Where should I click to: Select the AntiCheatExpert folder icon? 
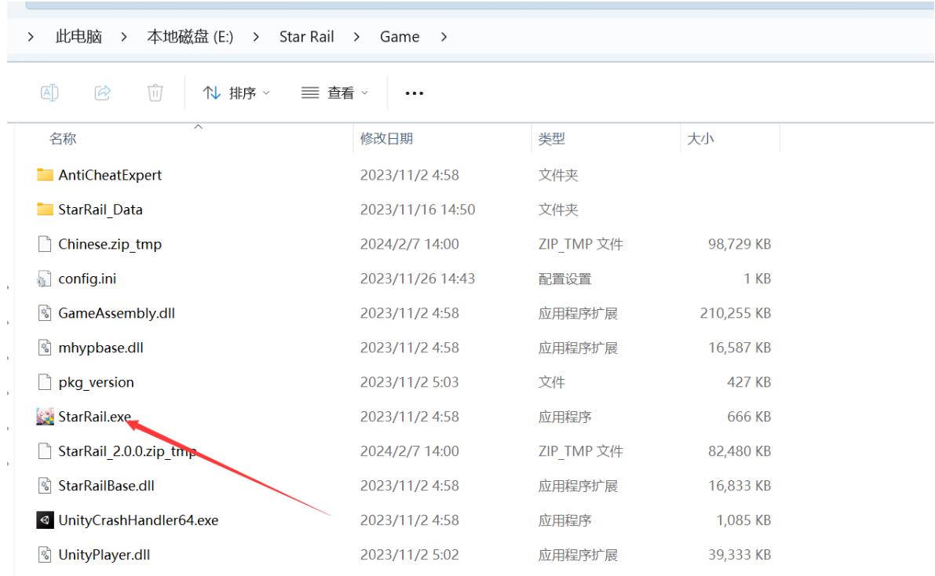[x=45, y=175]
